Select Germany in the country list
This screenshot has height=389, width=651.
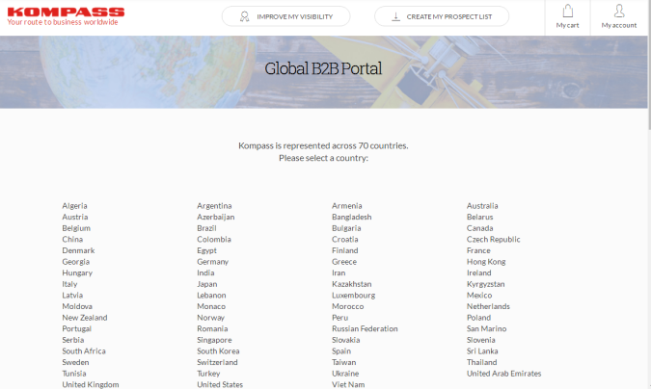click(x=212, y=262)
